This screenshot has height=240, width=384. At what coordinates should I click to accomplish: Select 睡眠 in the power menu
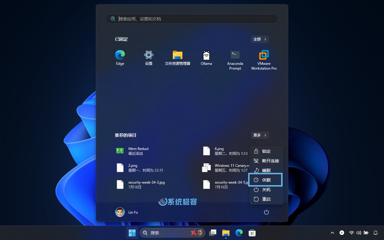266,170
